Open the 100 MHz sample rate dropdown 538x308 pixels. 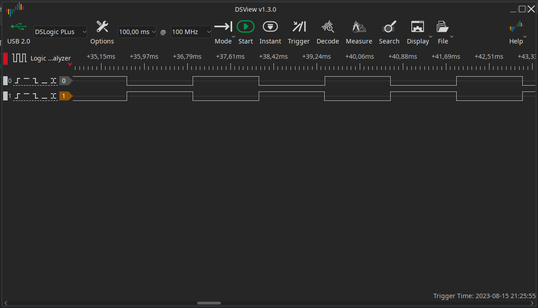191,31
